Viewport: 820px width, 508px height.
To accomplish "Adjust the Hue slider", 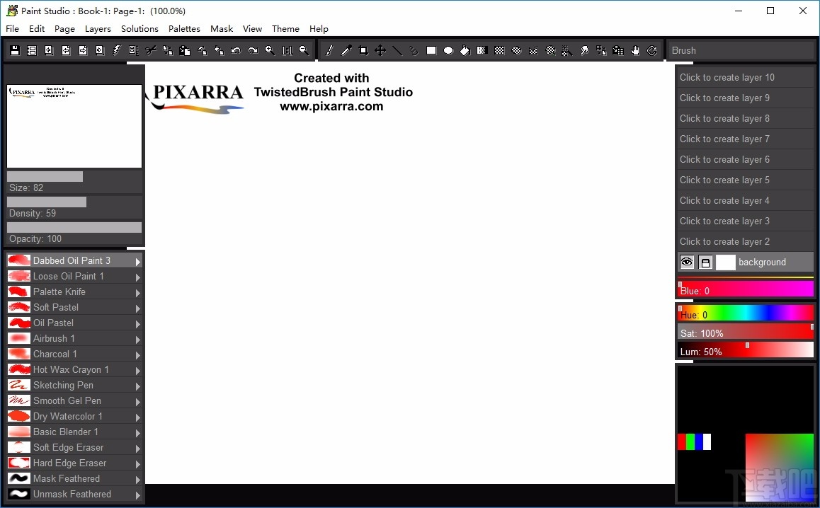I will 744,313.
